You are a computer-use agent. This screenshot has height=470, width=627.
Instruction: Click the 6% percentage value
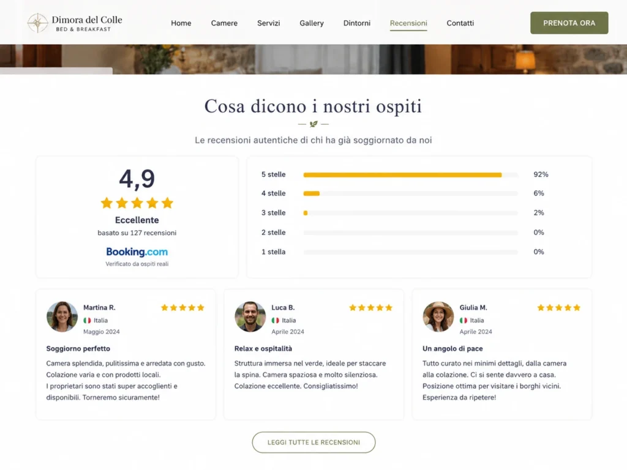click(539, 193)
